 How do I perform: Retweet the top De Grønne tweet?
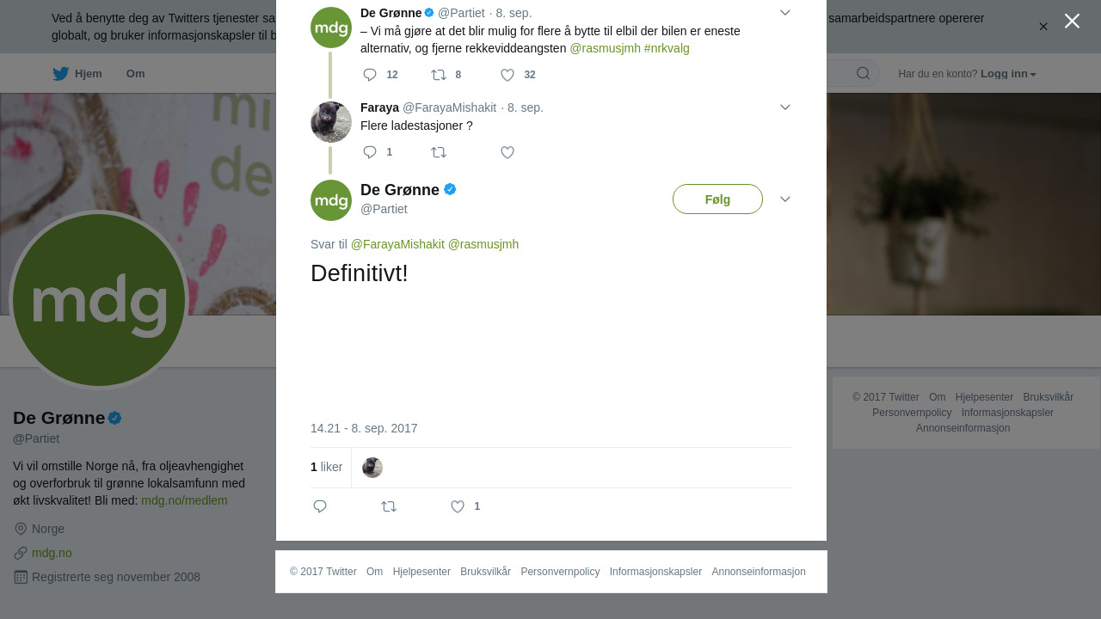(439, 75)
